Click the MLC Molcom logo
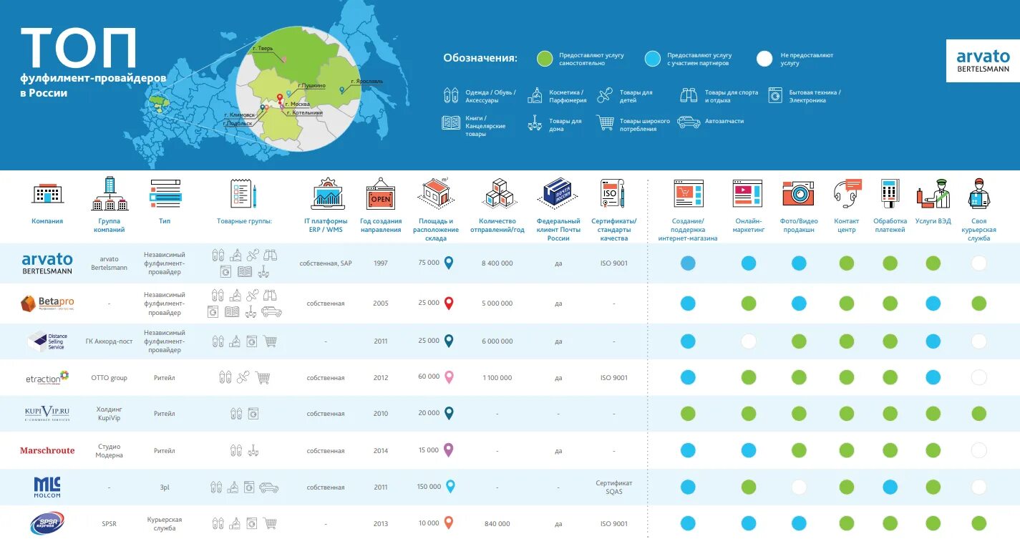1020x539 pixels. [47, 487]
